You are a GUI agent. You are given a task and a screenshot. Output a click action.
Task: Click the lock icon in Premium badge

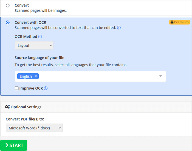[x=172, y=22]
